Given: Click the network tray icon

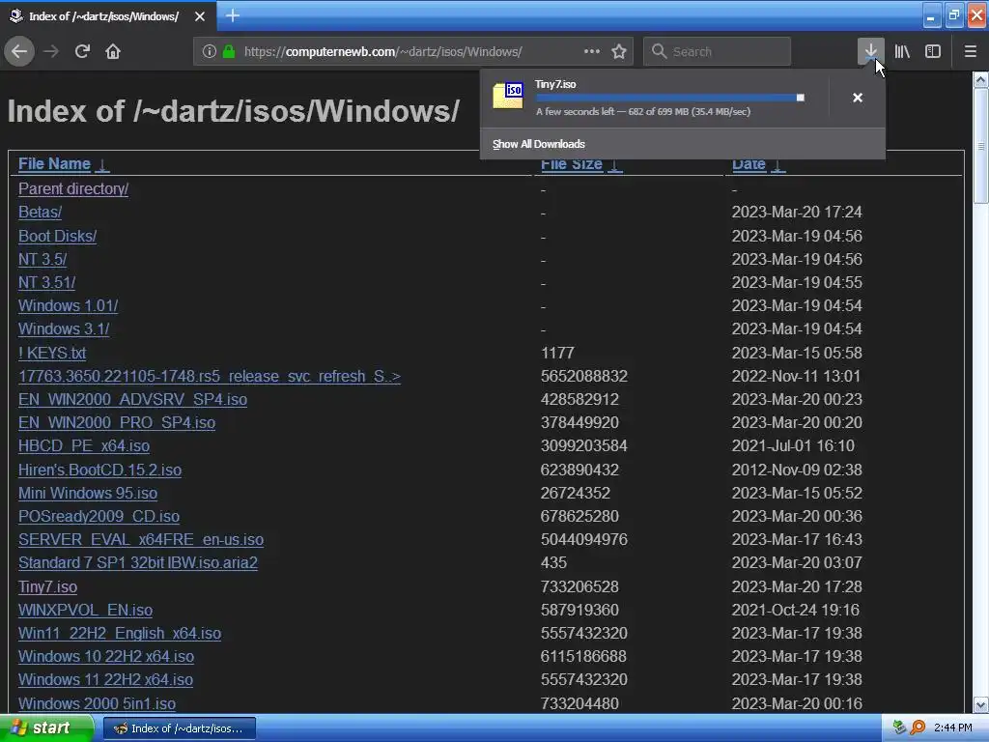Looking at the screenshot, I should tap(899, 728).
